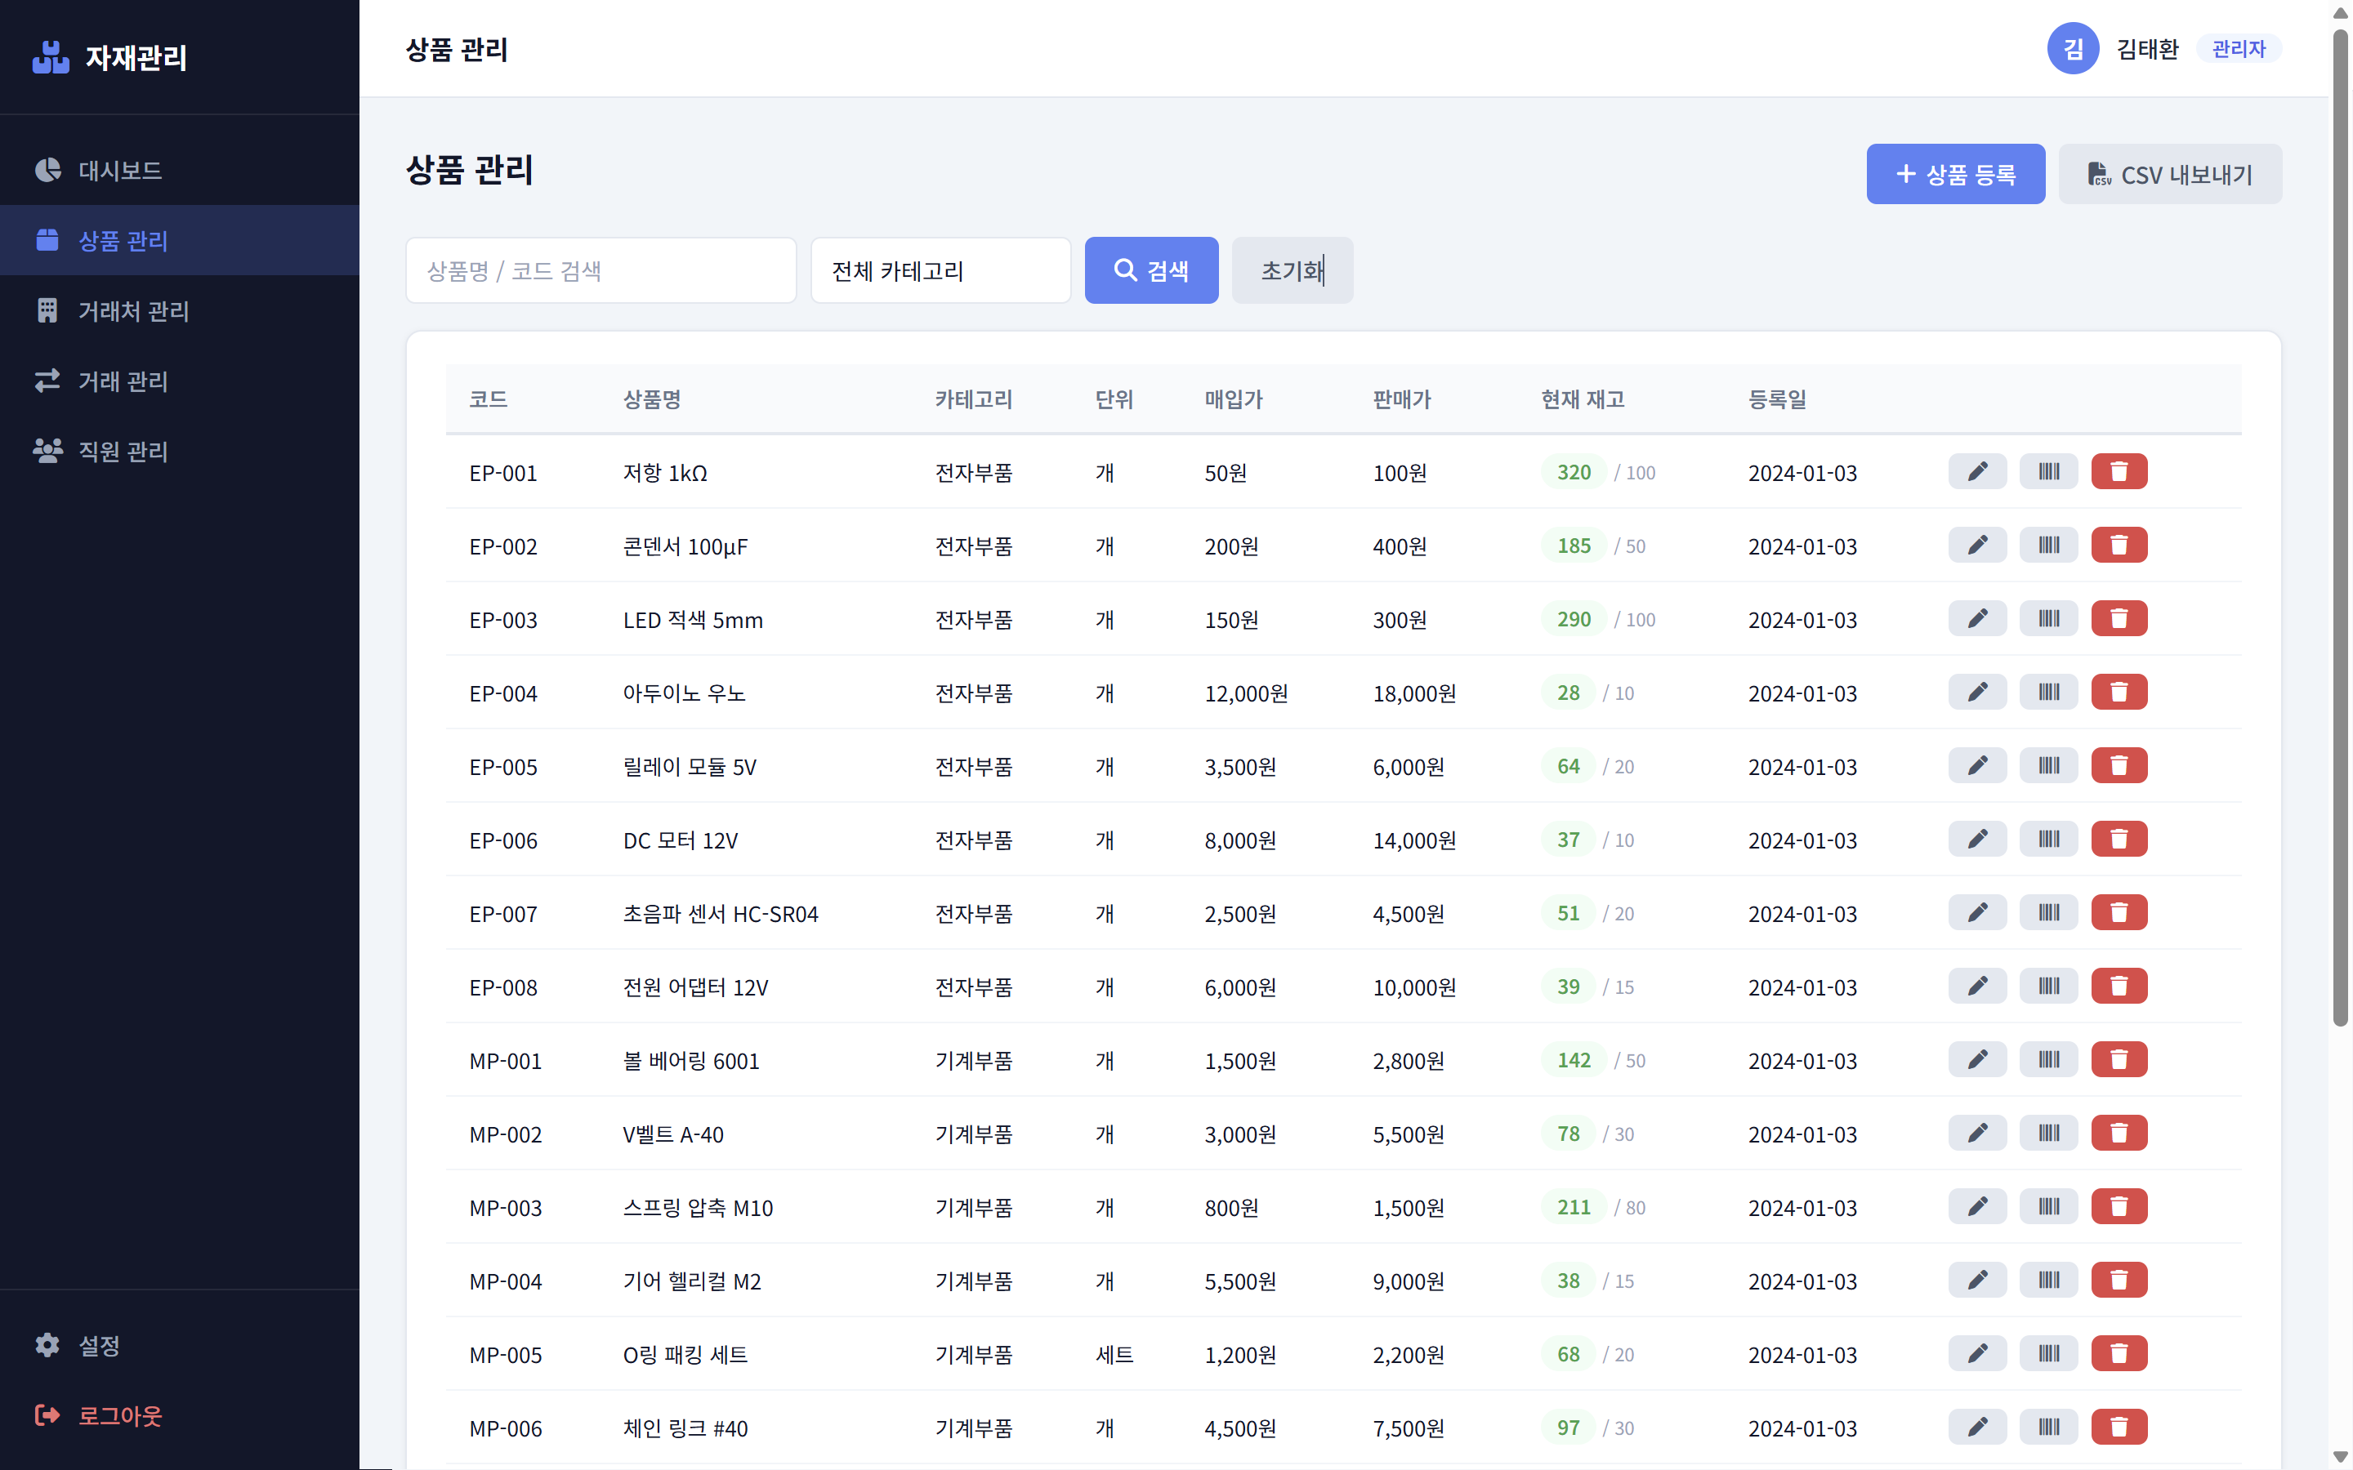This screenshot has height=1470, width=2353.
Task: Edit product EP-001 with pencil icon
Action: (1976, 473)
